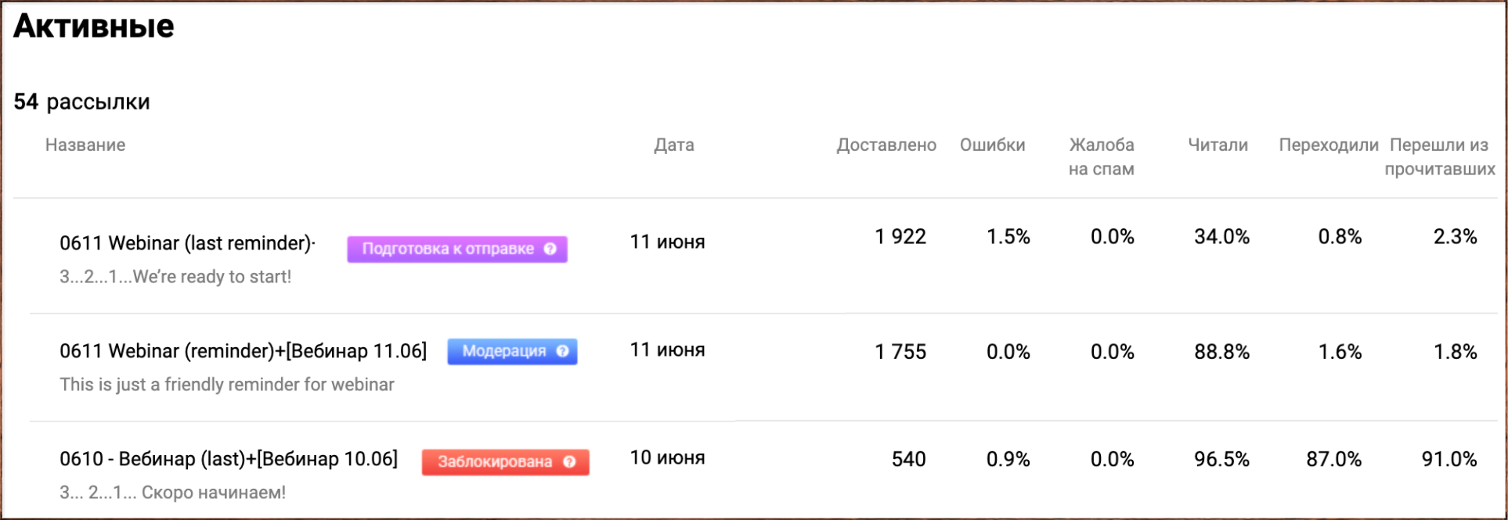Click the red 'Заблокирована' status badge

point(495,461)
